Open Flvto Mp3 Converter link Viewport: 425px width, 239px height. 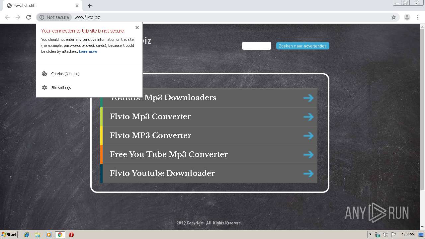209,117
